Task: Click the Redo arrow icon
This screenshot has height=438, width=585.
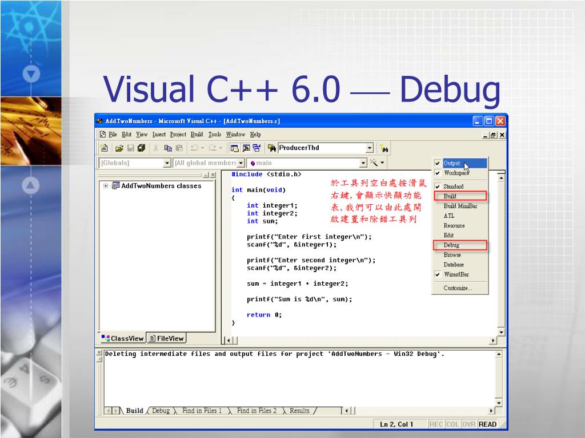Action: coord(213,148)
